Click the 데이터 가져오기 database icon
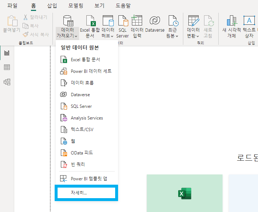The height and width of the screenshot is (212, 258). coord(68,21)
